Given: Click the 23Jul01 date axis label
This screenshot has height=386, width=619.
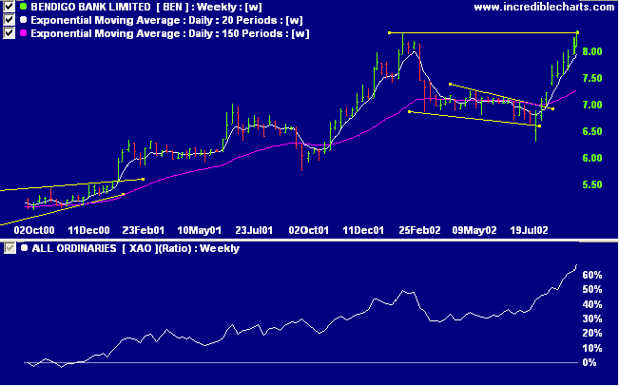Looking at the screenshot, I should (x=254, y=230).
